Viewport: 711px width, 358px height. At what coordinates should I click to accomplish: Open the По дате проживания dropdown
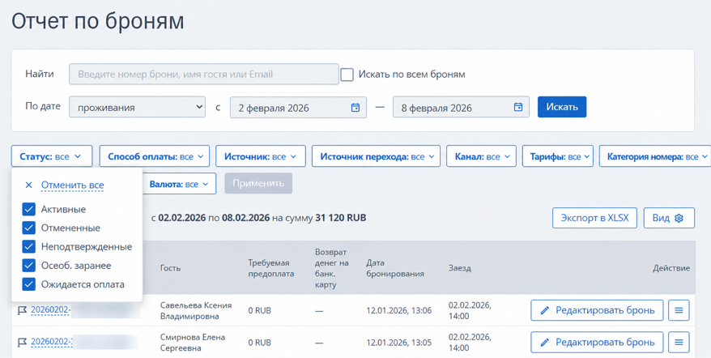pos(137,107)
